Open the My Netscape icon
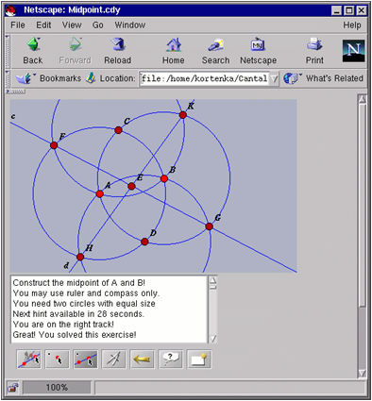This screenshot has width=372, height=401. [258, 44]
